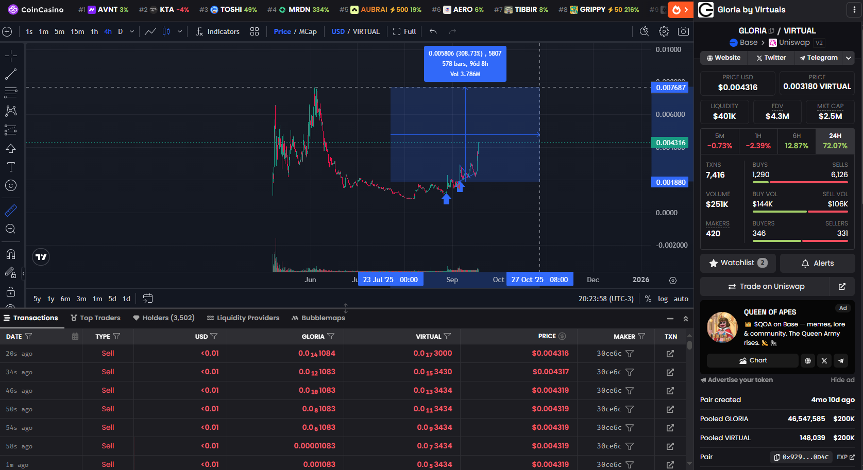Expand the candle style dropdown
This screenshot has height=470, width=863.
click(x=179, y=31)
